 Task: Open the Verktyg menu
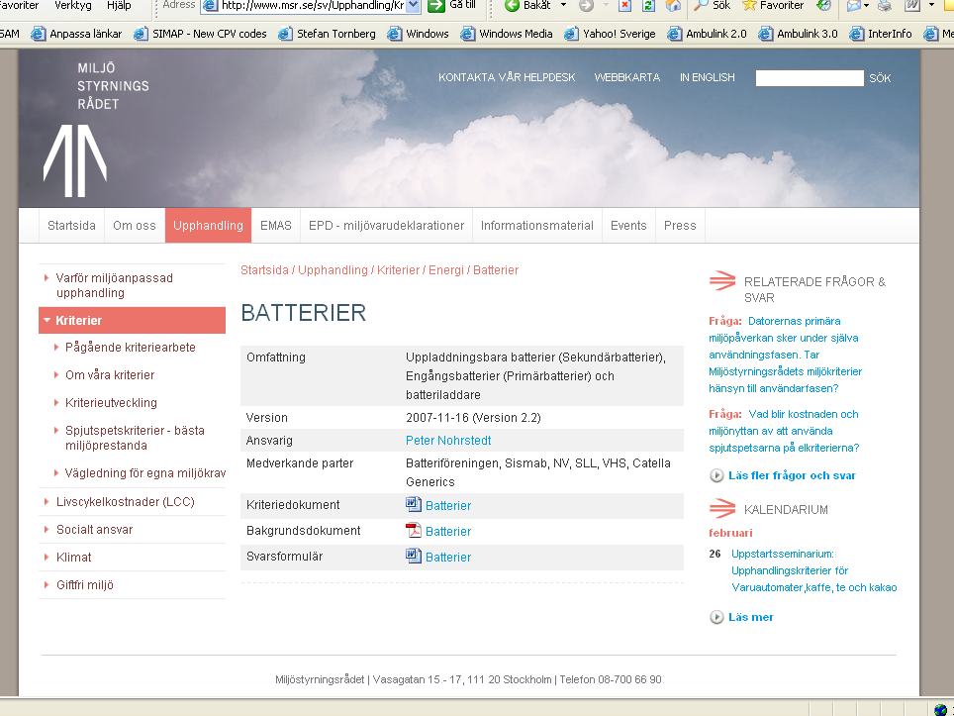coord(73,6)
